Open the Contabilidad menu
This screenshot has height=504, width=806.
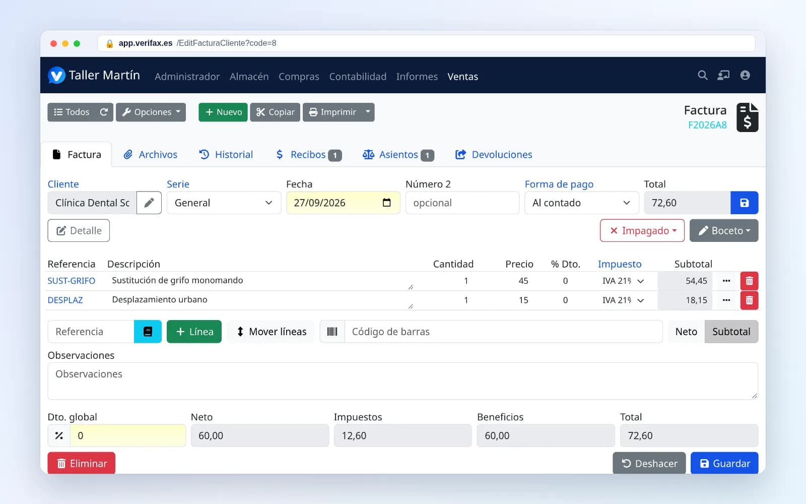pyautogui.click(x=358, y=77)
